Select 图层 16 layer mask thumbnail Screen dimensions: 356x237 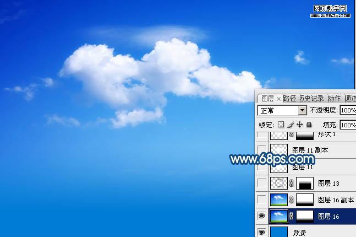pyautogui.click(x=305, y=216)
